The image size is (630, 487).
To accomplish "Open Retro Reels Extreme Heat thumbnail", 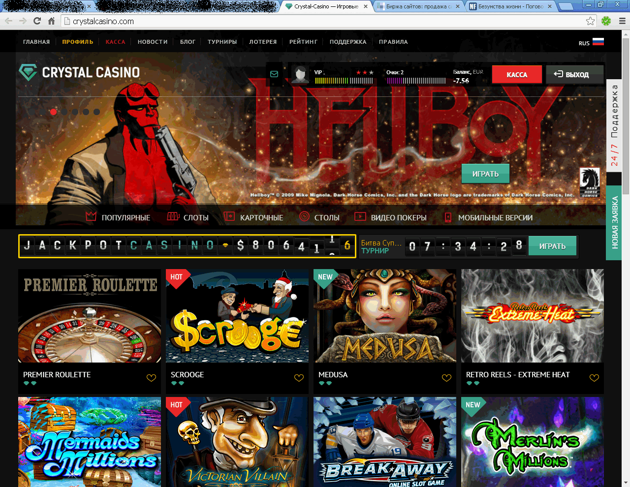I will [x=533, y=316].
